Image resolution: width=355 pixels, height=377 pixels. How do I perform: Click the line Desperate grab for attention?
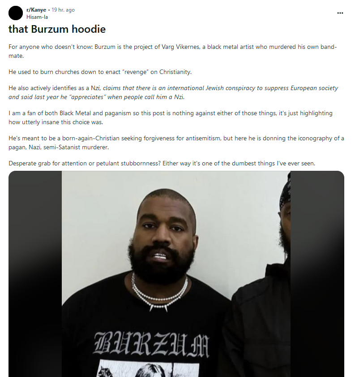[162, 164]
